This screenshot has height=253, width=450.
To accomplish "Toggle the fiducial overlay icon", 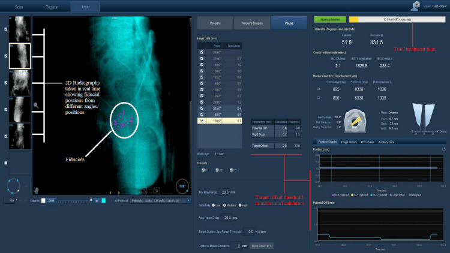I will pyautogui.click(x=144, y=191).
